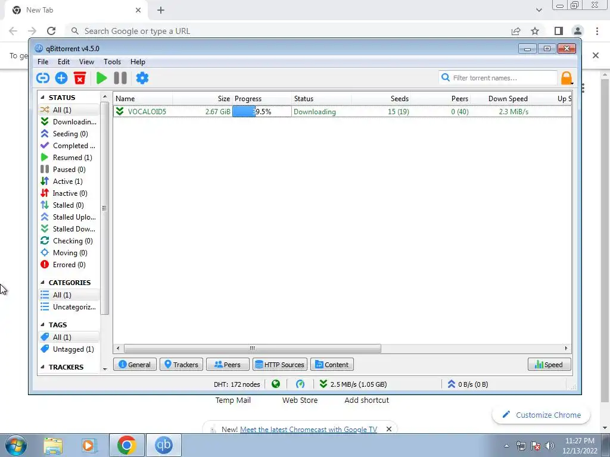Open the Peers tab
This screenshot has height=457, width=610.
[x=228, y=365]
